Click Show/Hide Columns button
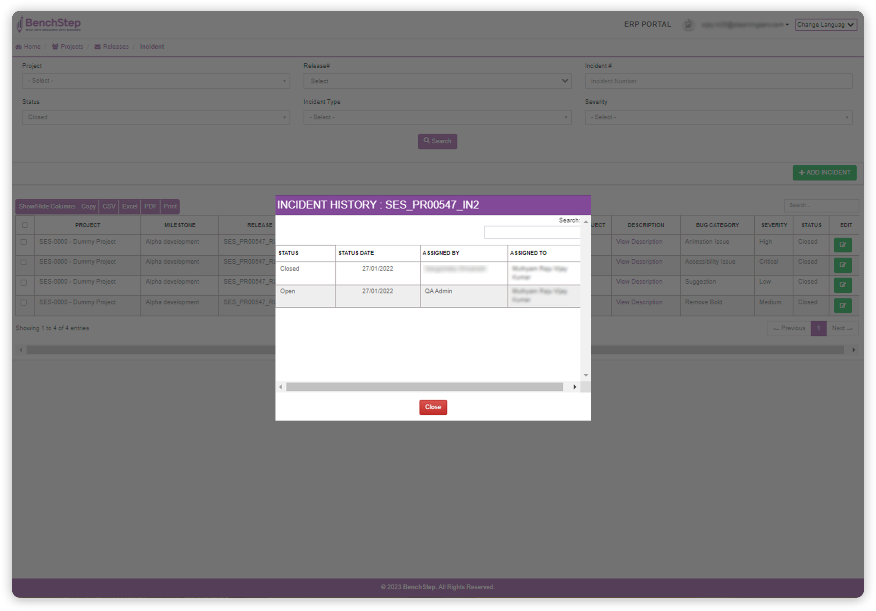Viewport: 876px width, 611px height. coord(47,206)
